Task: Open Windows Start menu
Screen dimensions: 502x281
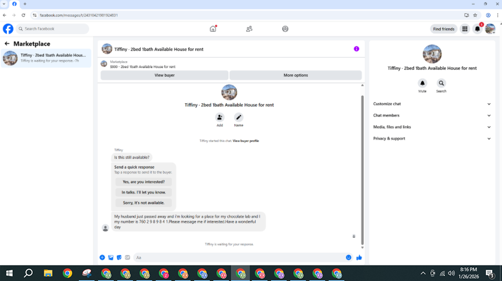Action: point(9,273)
